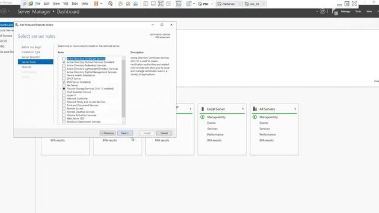Open the Tools menu in Server Manager
Image resolution: width=379 pixels, height=213 pixels.
tap(358, 11)
